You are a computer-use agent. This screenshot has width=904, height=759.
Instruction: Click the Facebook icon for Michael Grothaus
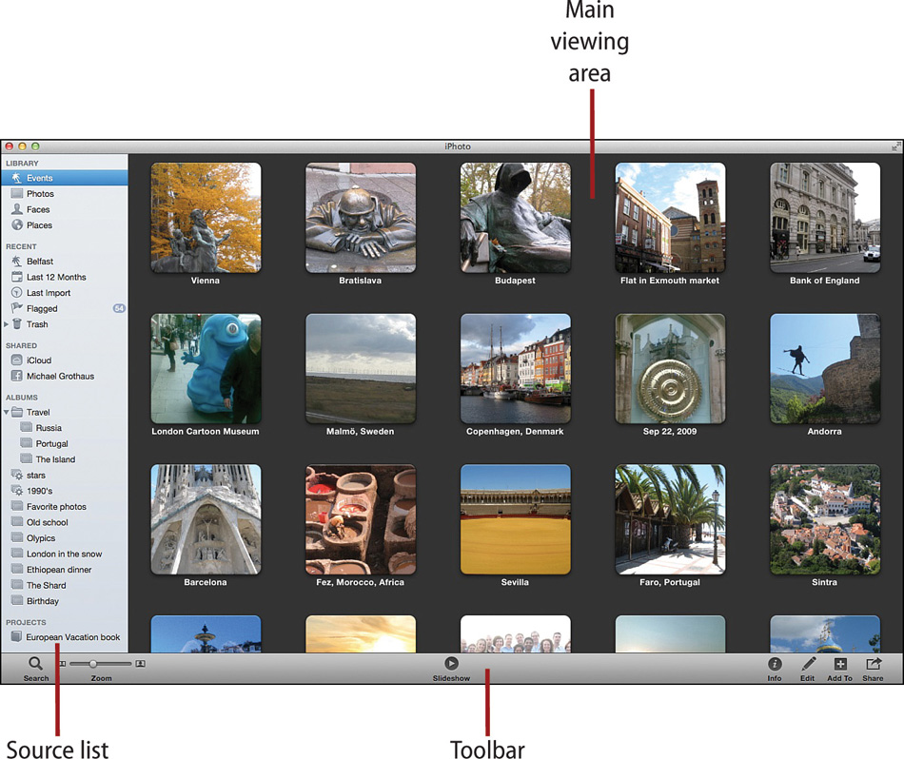[17, 376]
